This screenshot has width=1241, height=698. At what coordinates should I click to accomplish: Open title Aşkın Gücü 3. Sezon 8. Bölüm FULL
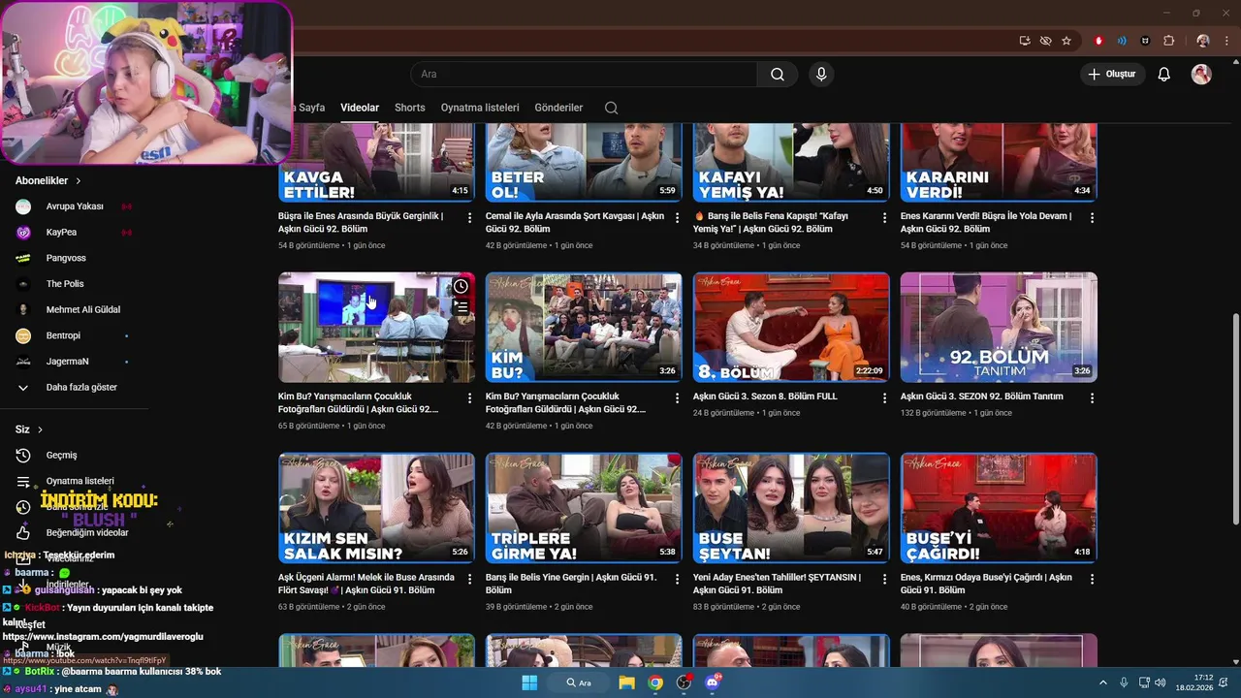point(765,397)
